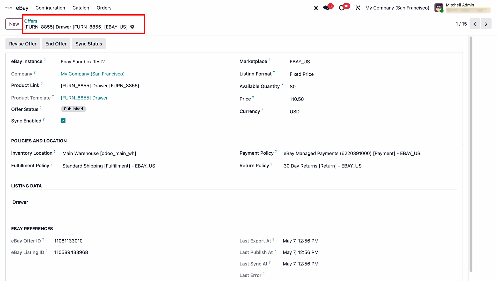This screenshot has height=281, width=497.
Task: Show help tooltip for Last Sync At
Action: click(x=269, y=262)
